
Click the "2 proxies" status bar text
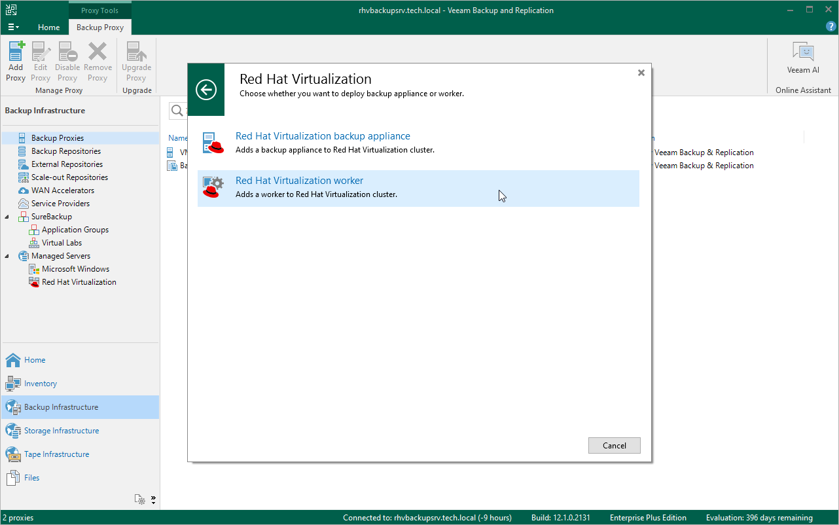point(18,518)
